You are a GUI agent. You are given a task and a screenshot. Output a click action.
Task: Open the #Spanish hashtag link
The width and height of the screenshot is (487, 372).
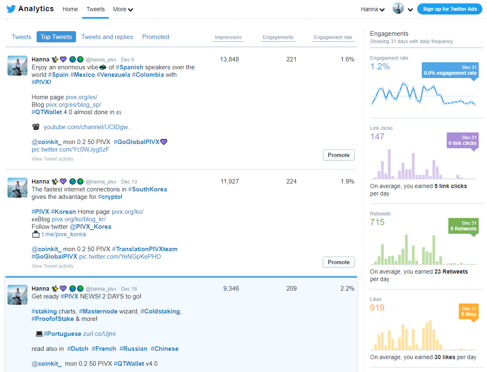(x=130, y=67)
